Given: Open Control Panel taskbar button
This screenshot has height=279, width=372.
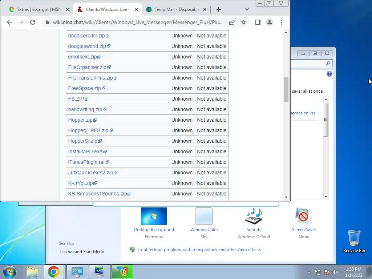Looking at the screenshot, I should point(77,272).
